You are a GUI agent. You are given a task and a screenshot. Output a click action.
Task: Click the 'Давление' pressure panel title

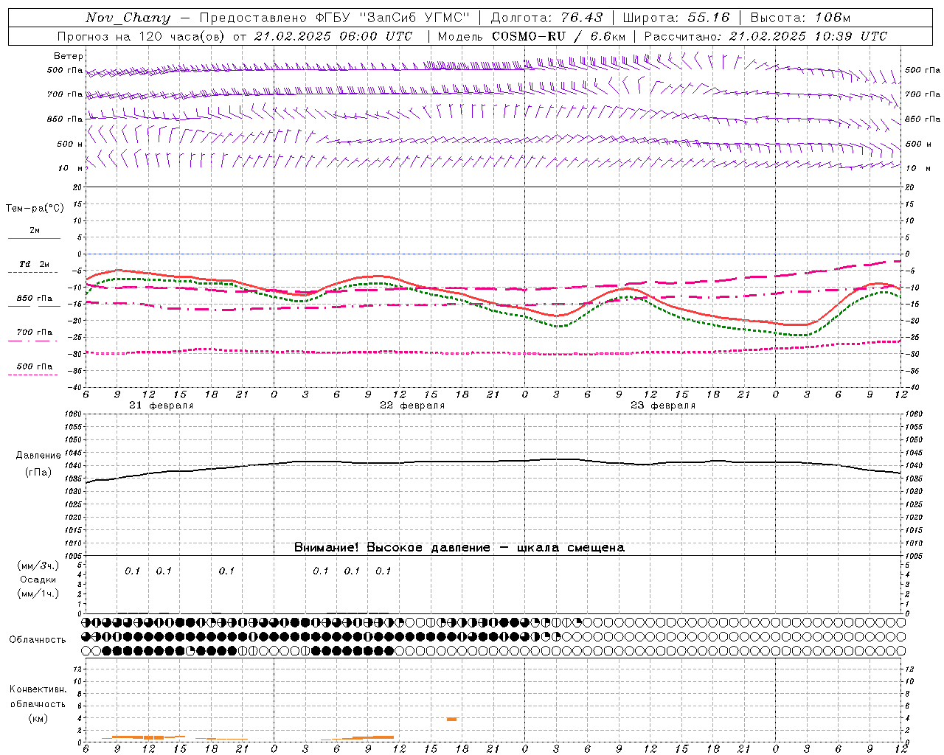point(38,456)
